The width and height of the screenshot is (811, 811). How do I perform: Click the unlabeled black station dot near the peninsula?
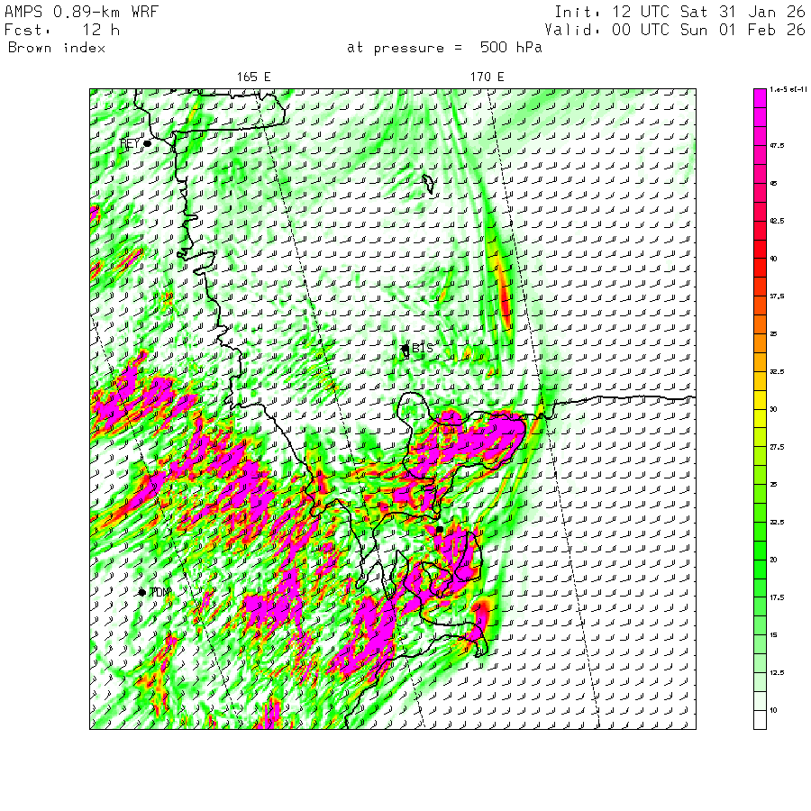[x=440, y=530]
